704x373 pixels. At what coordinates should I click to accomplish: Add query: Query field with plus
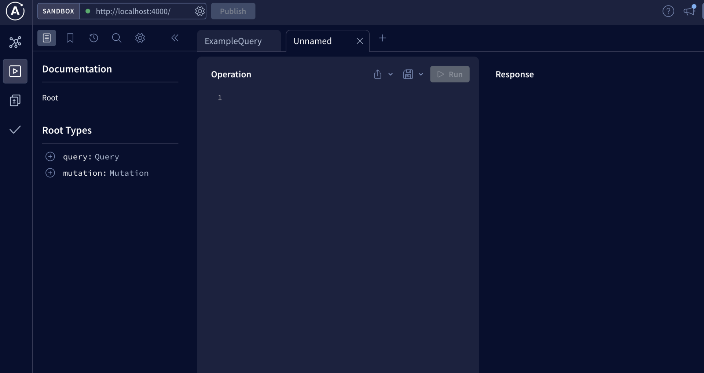tap(50, 157)
